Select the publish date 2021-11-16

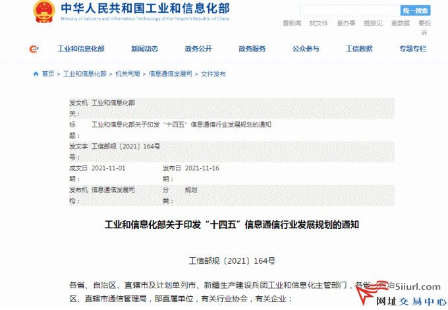(202, 168)
